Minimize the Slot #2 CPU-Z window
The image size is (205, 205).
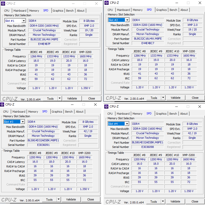(177, 3)
